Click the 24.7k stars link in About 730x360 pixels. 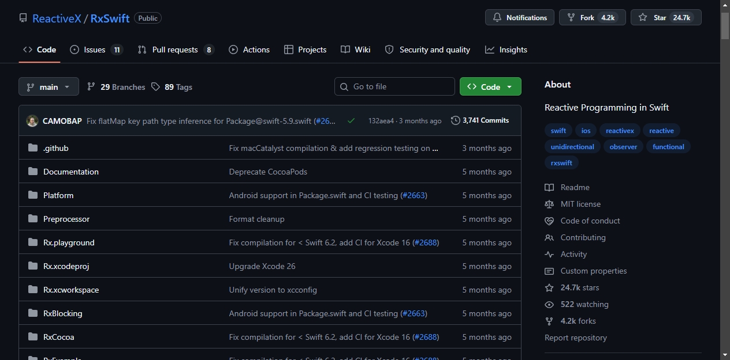[x=580, y=287]
